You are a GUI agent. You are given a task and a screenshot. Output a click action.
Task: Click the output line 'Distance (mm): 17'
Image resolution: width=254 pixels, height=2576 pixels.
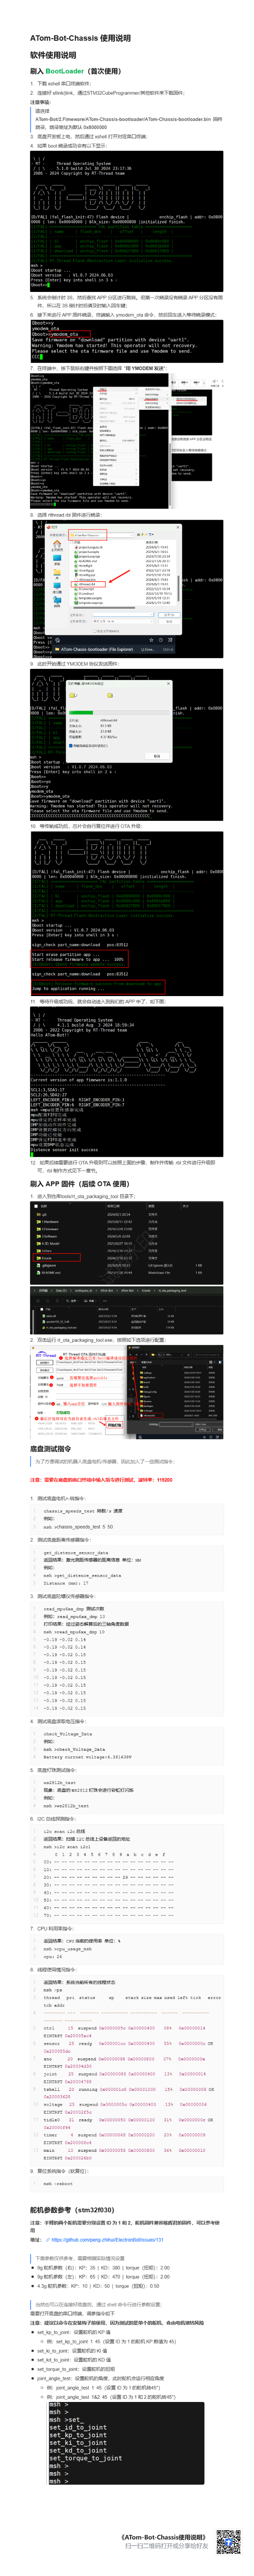coord(66,1583)
